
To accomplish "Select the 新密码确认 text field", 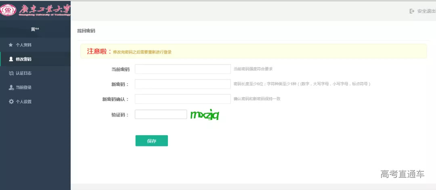I will [182, 99].
